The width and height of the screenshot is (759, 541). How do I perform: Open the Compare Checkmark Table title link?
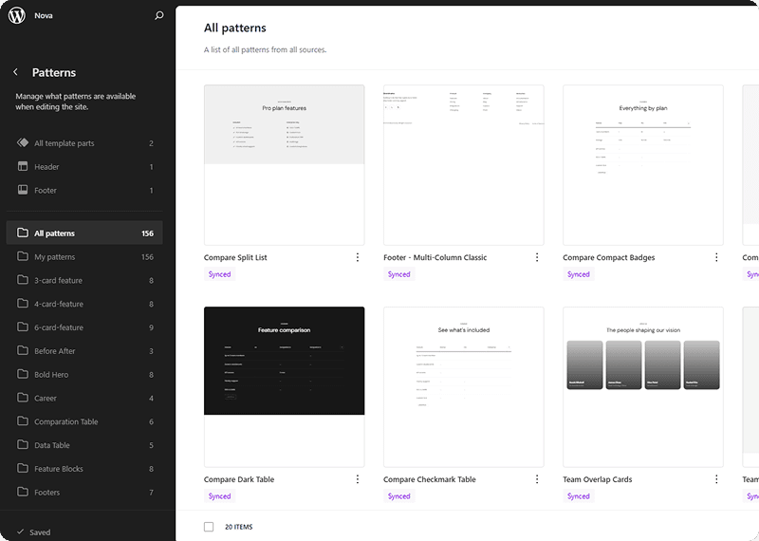tap(430, 479)
